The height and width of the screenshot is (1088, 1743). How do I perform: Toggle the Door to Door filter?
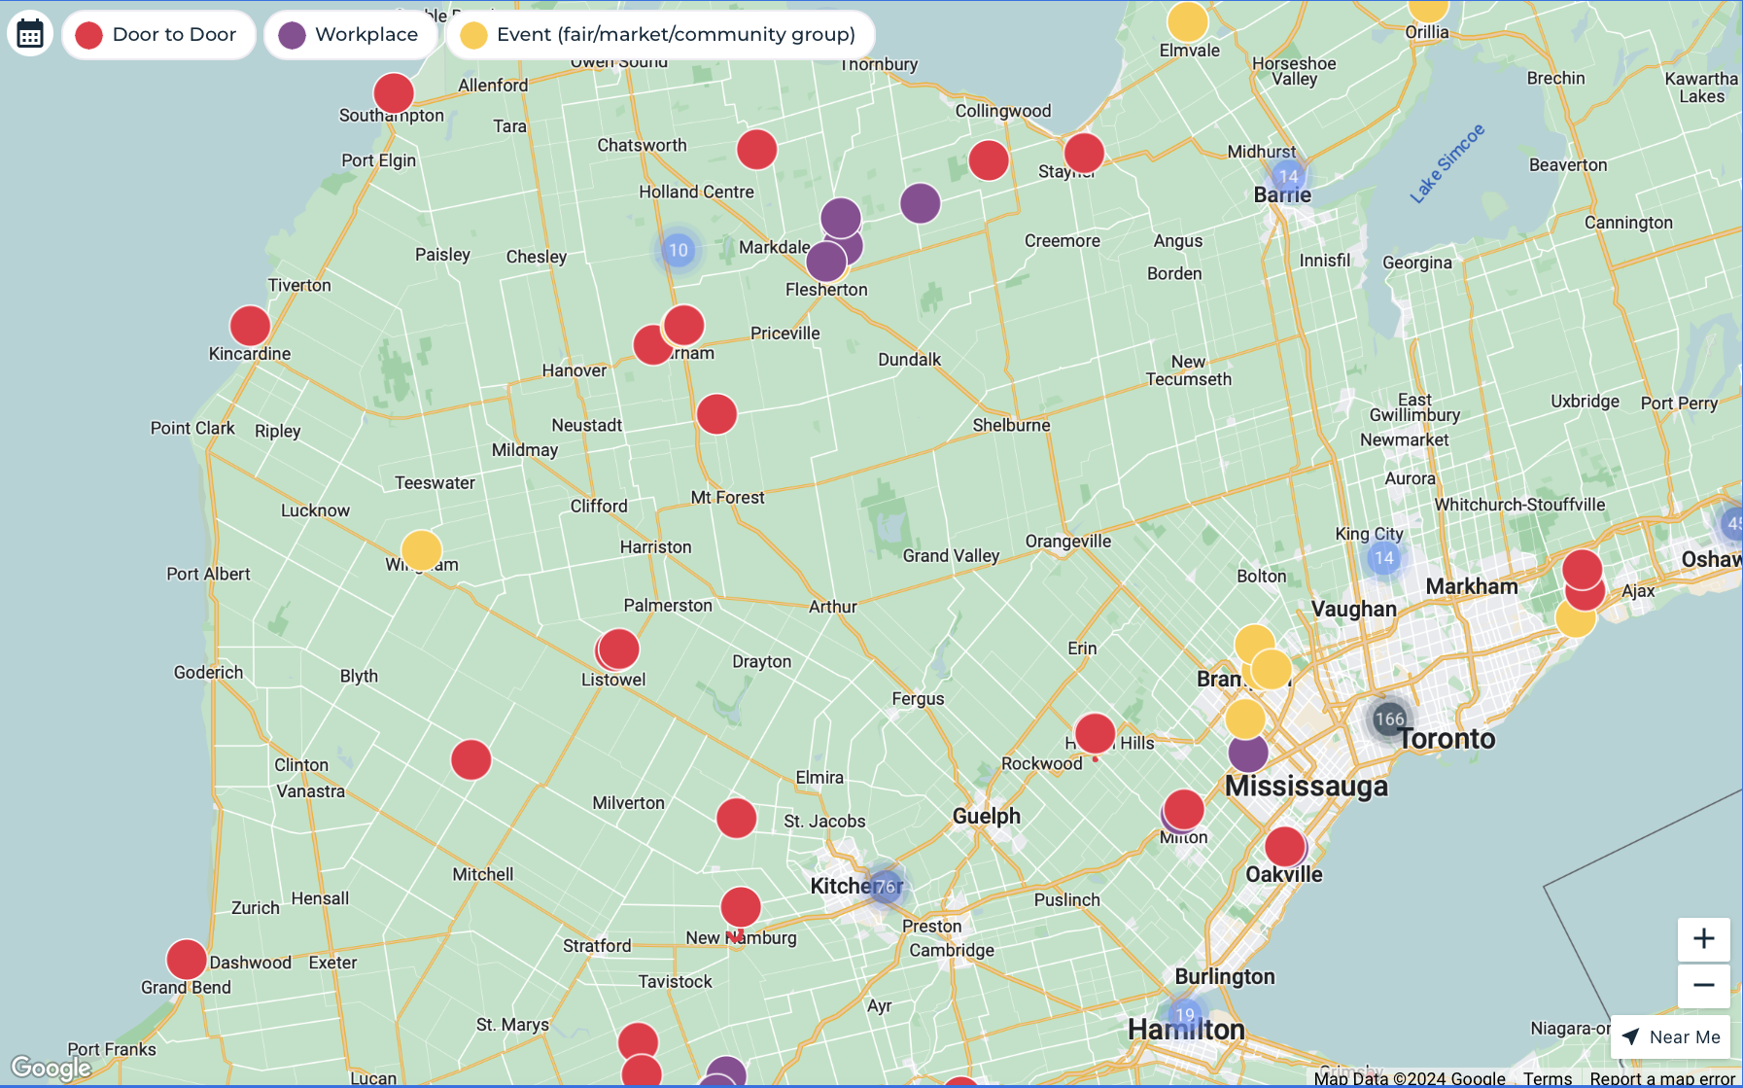pos(158,35)
